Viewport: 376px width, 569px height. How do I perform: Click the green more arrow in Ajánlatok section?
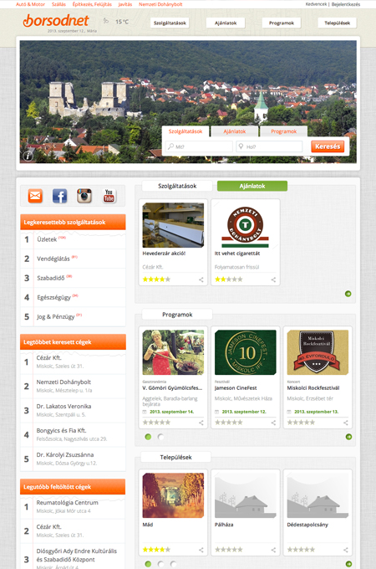point(348,294)
